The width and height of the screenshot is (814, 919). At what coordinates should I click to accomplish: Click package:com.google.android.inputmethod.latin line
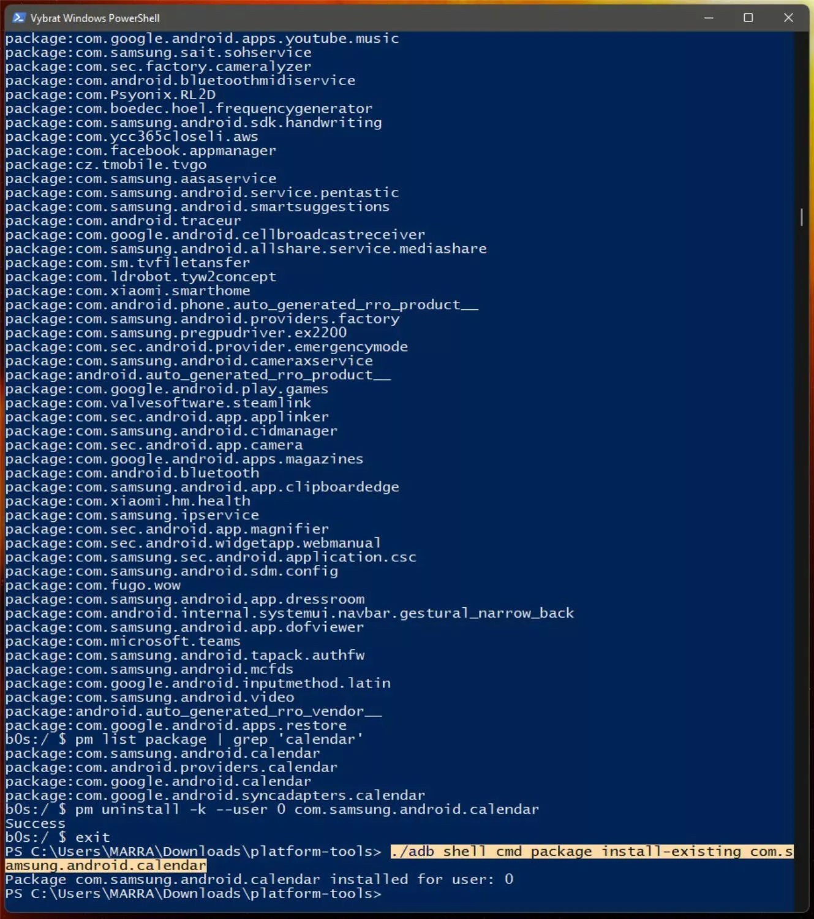[x=198, y=684]
